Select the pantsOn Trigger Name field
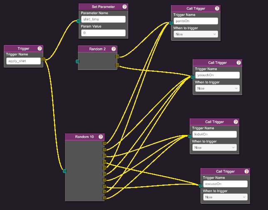This screenshot has width=268, height=210. [195, 21]
